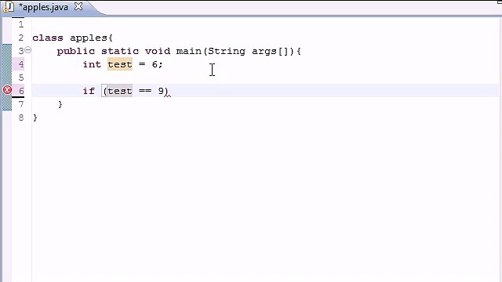Click the error marker on line 6

click(7, 90)
